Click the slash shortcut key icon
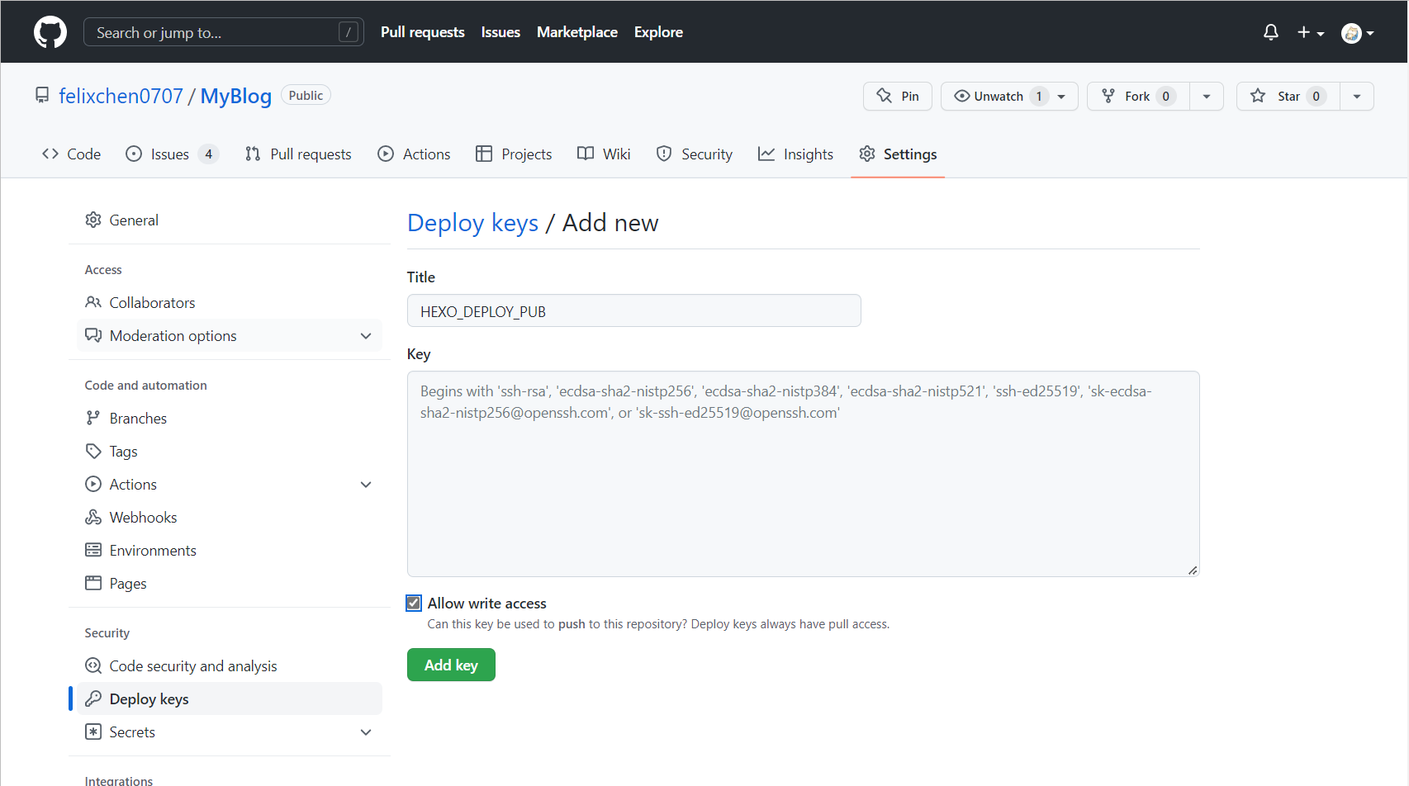Screen dimensions: 1409x786 pyautogui.click(x=349, y=32)
